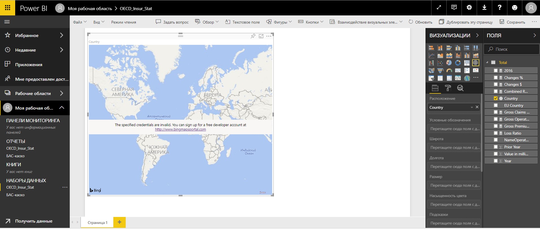Check the Changes % field checkbox
Screen dimensions: 540x229
point(496,78)
